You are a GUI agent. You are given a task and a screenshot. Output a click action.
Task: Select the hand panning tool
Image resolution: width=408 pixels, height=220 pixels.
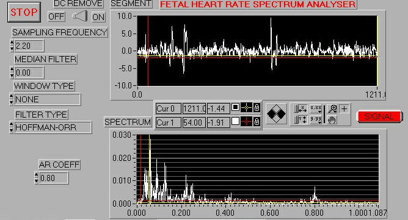332,119
